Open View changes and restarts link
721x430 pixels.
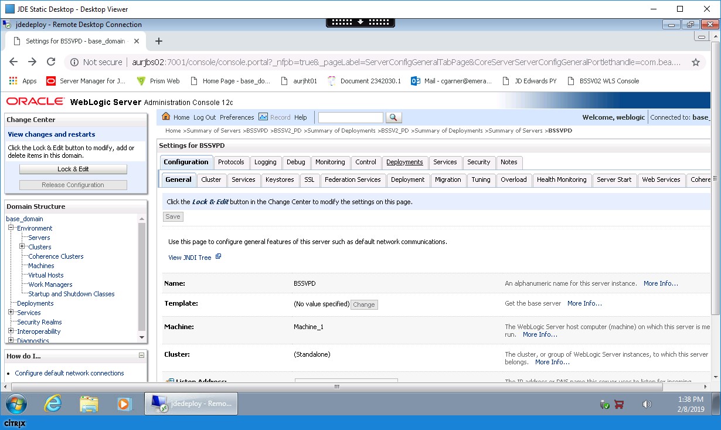coord(52,134)
